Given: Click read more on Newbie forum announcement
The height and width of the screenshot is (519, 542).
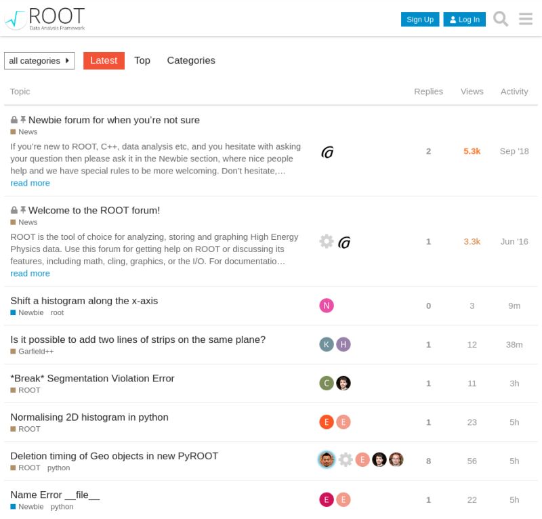Looking at the screenshot, I should (30, 183).
